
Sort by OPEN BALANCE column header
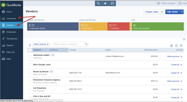[x=151, y=50]
